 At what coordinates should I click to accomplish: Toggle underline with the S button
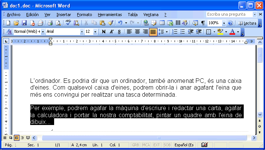pyautogui.click(x=119, y=32)
